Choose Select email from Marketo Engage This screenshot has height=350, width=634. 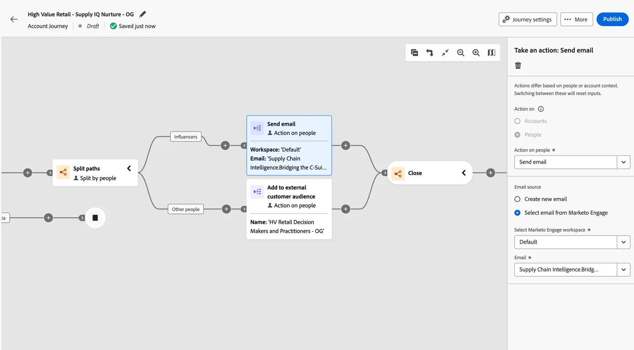517,213
